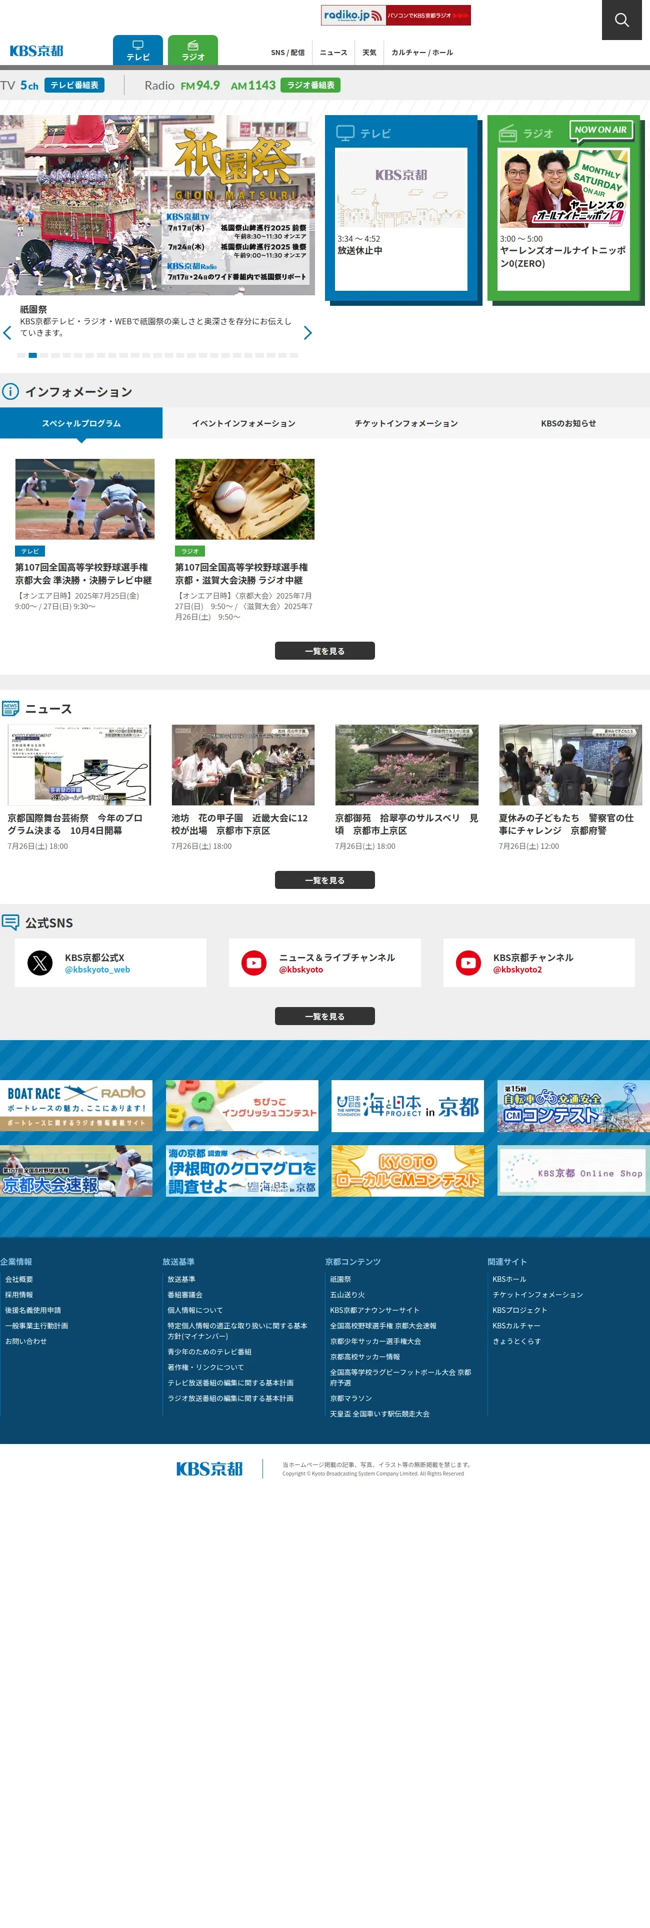Open お問い合わせ footer link
The image size is (650, 1928).
tap(26, 1341)
